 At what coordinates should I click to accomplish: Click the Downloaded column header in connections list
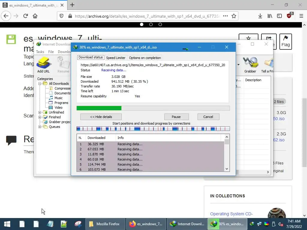point(101,138)
